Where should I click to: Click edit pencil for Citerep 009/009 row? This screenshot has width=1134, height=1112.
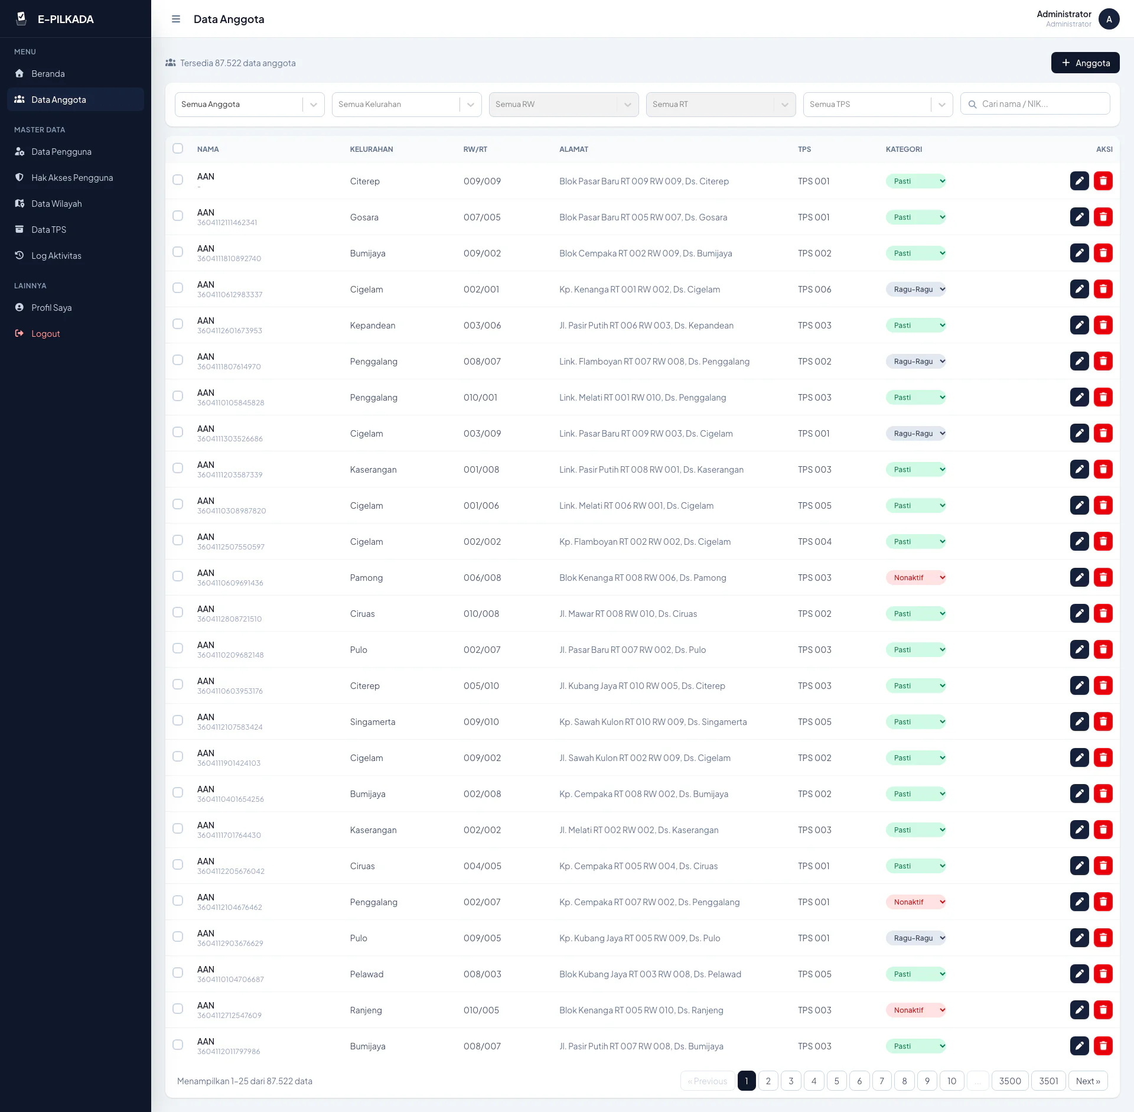click(1079, 181)
